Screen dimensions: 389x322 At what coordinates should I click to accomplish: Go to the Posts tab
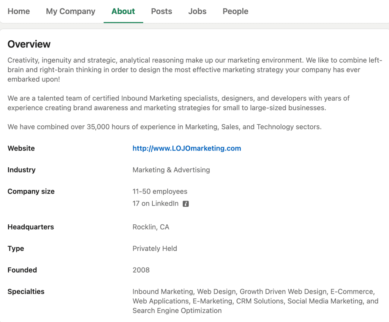[x=161, y=11]
